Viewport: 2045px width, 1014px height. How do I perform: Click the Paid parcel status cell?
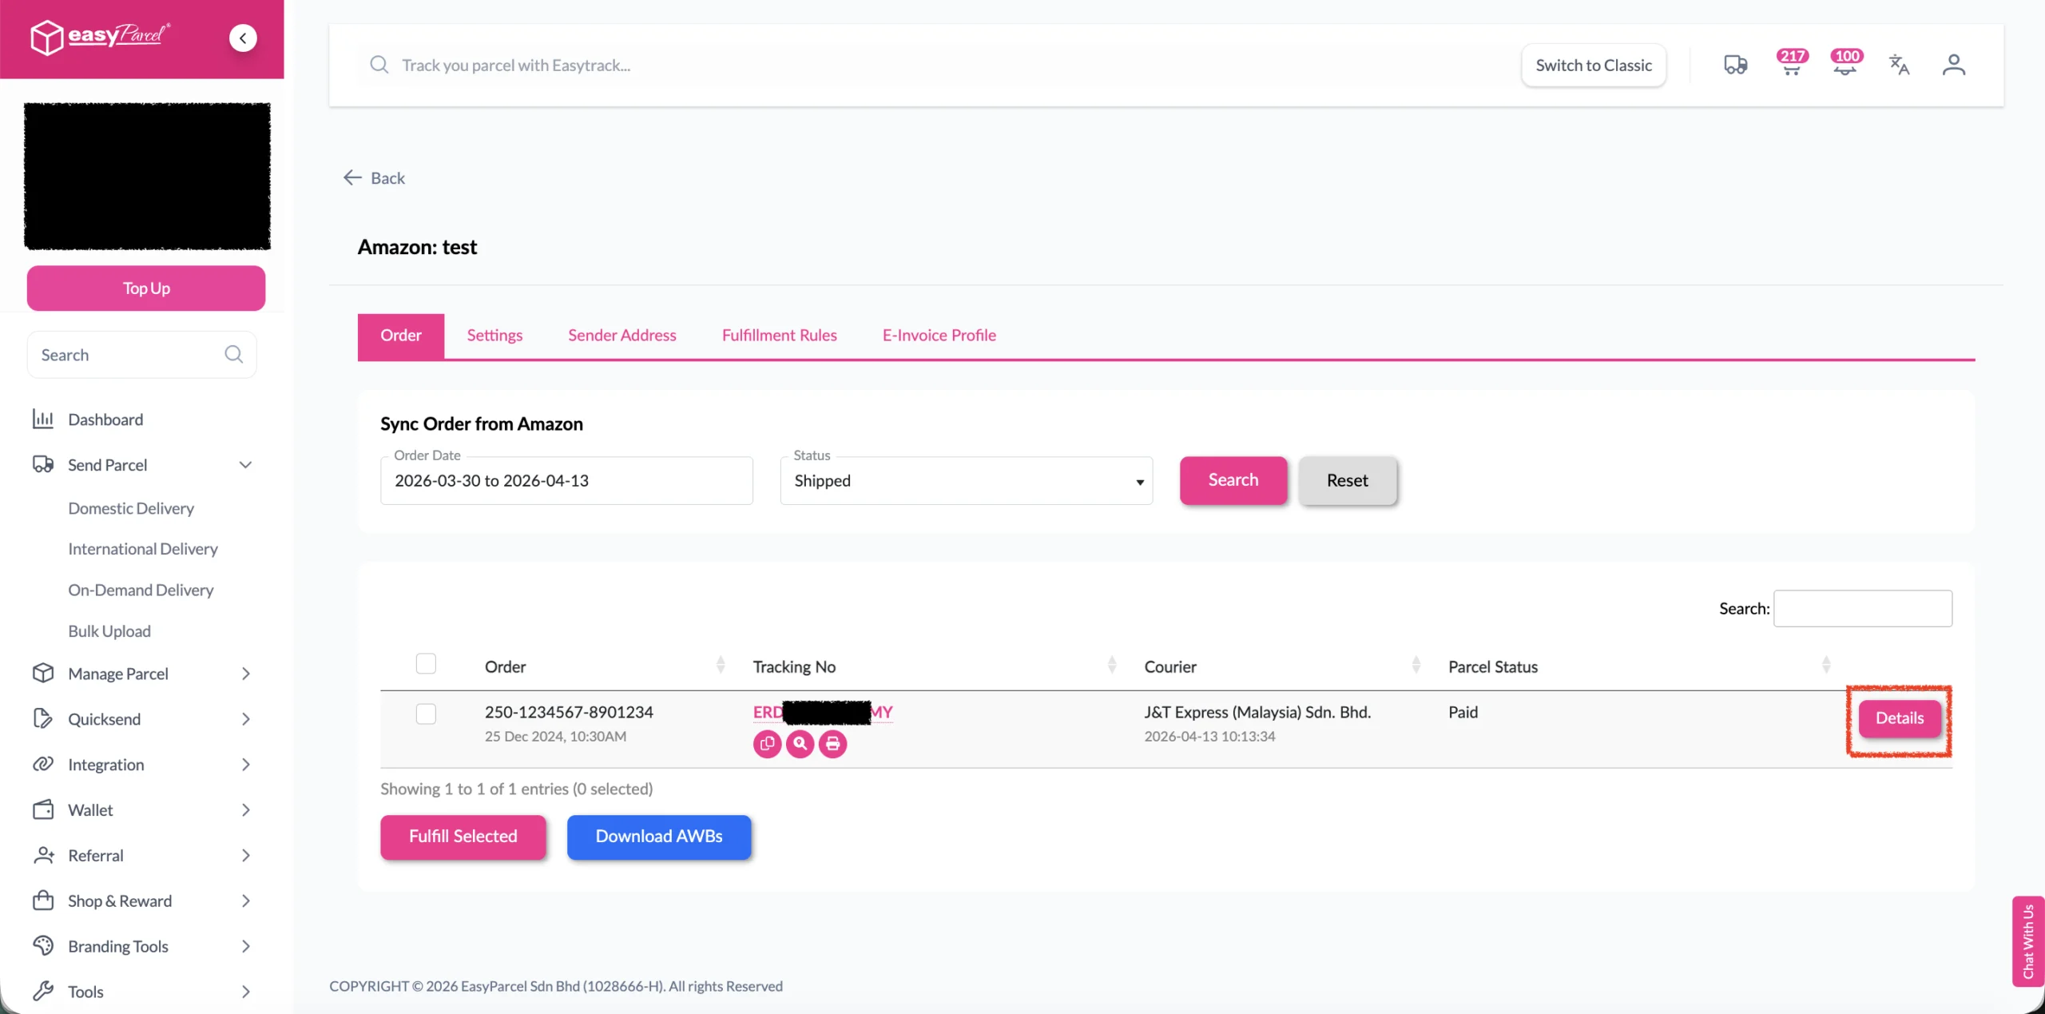tap(1463, 712)
